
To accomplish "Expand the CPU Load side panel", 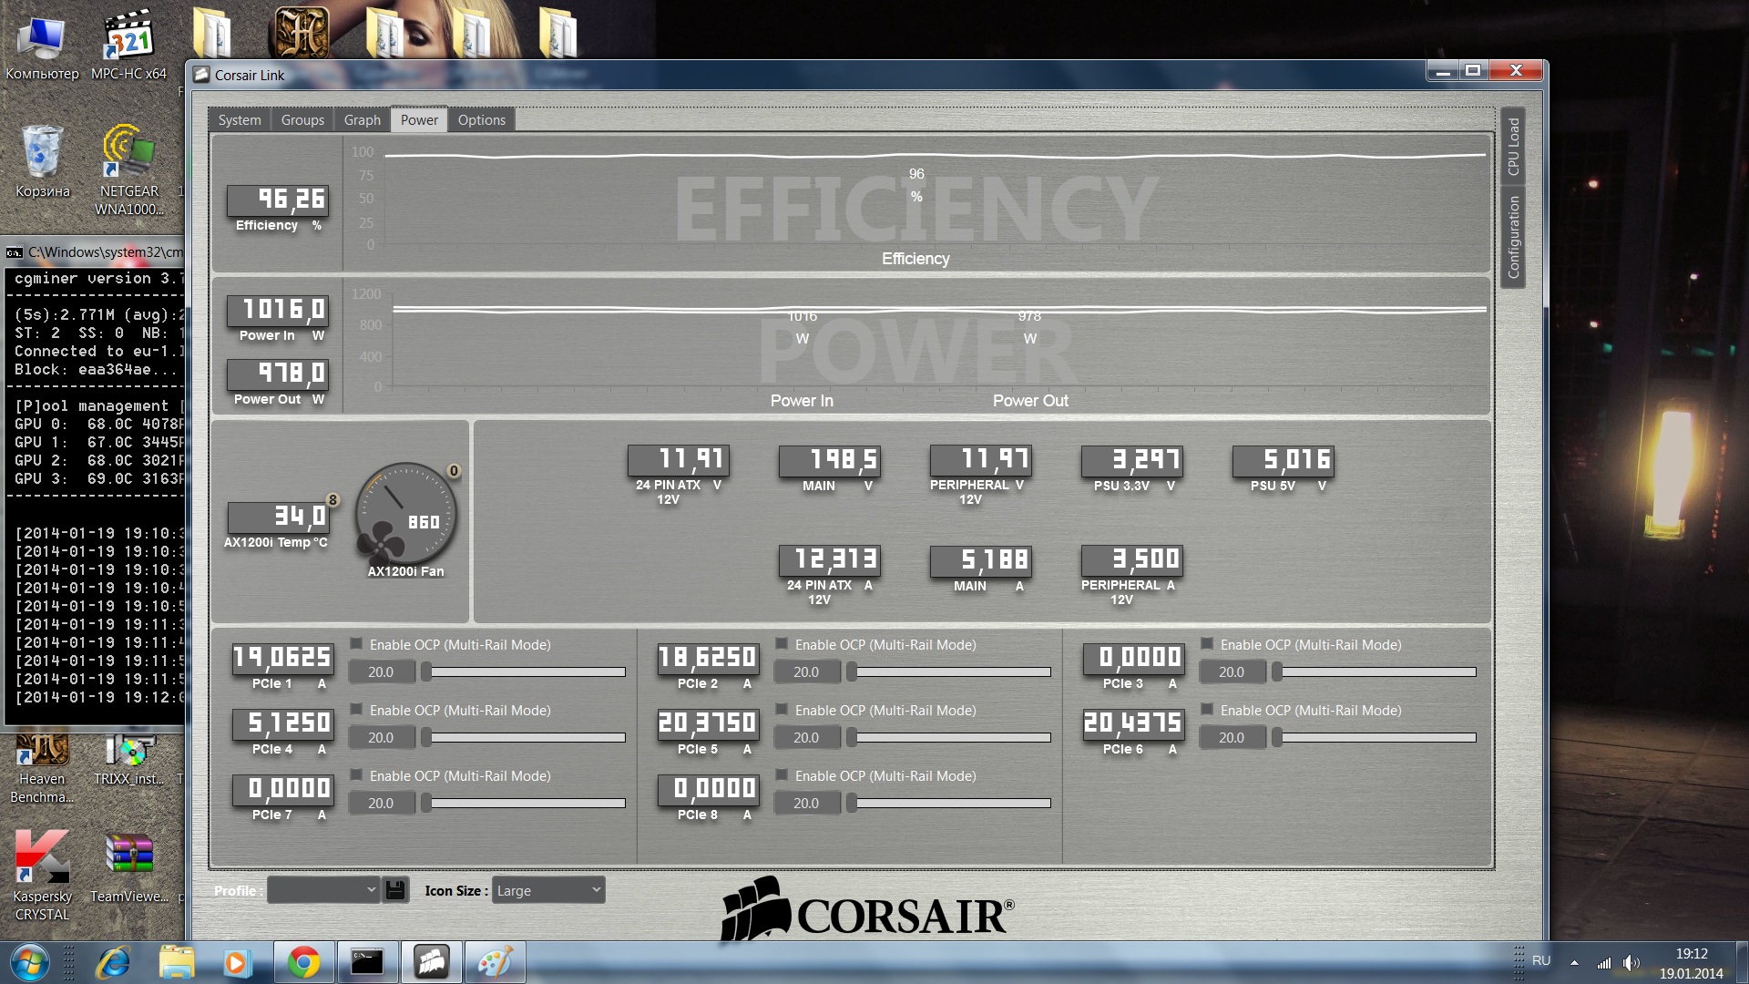I will click(1513, 146).
